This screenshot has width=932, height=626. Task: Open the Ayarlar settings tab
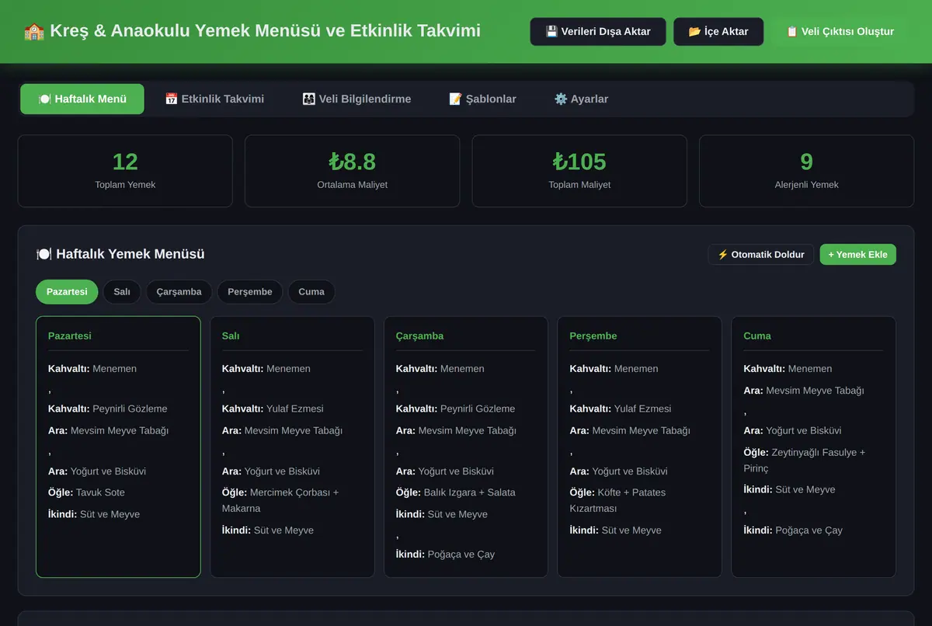(x=581, y=99)
